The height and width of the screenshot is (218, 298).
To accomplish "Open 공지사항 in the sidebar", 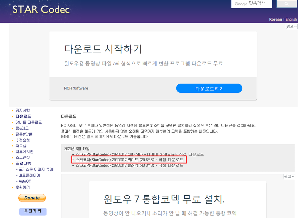I will [x=23, y=110].
